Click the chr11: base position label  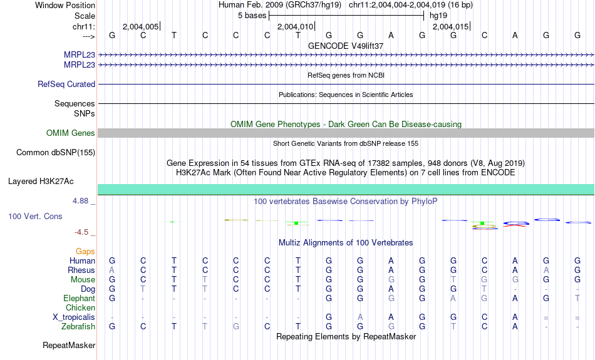click(83, 26)
